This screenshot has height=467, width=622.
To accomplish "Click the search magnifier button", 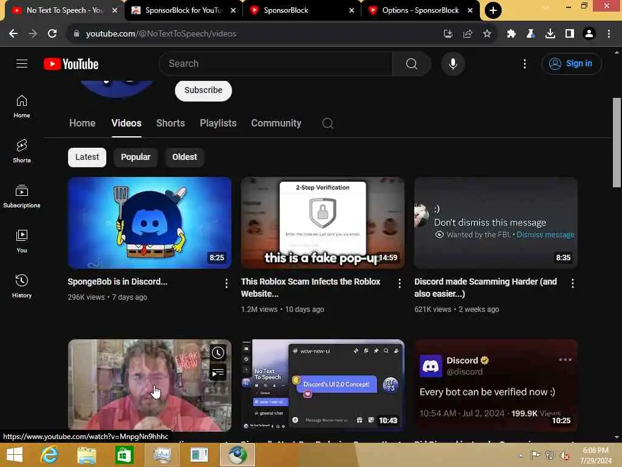I will pos(411,63).
